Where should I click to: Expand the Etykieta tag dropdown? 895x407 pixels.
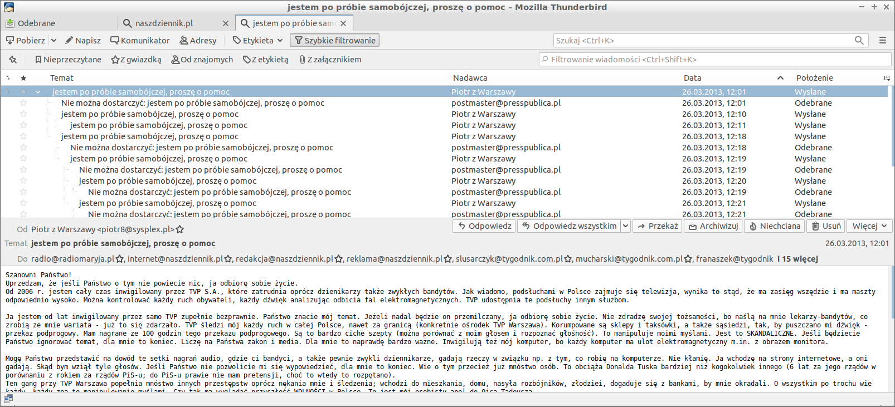258,41
